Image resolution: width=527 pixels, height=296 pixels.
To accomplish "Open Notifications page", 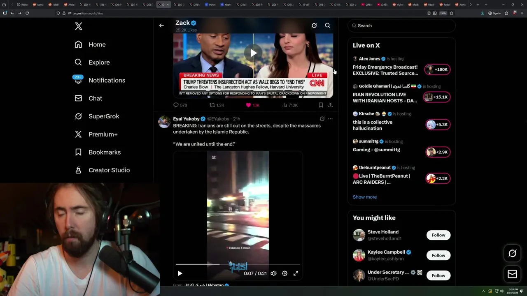I will tap(100, 80).
